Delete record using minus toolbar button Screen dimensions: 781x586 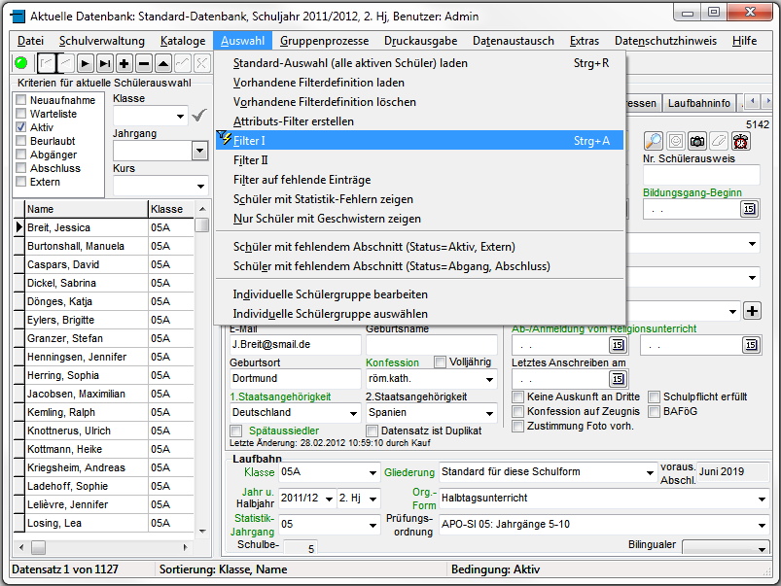[144, 63]
